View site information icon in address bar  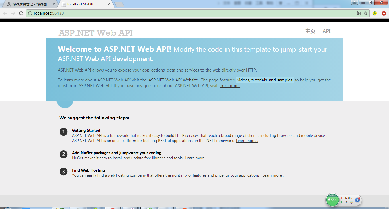30,13
